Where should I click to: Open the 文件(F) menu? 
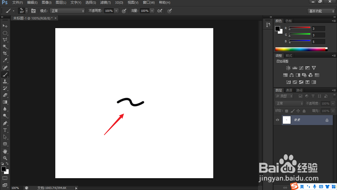18,3
